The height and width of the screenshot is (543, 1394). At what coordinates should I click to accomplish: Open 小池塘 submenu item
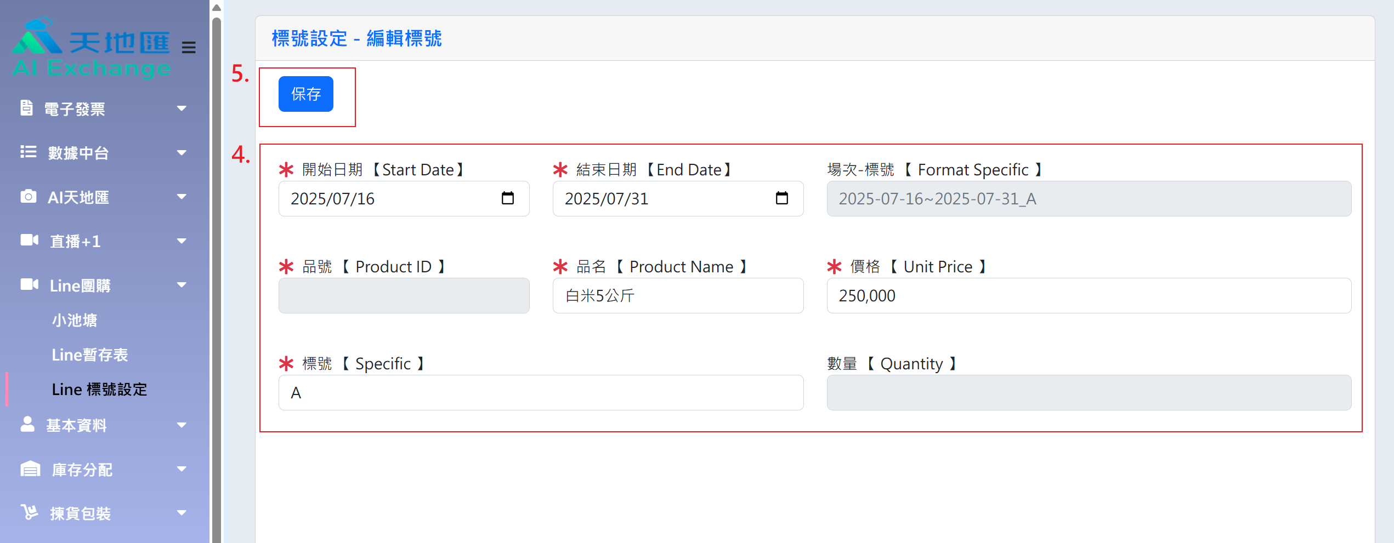(x=75, y=320)
